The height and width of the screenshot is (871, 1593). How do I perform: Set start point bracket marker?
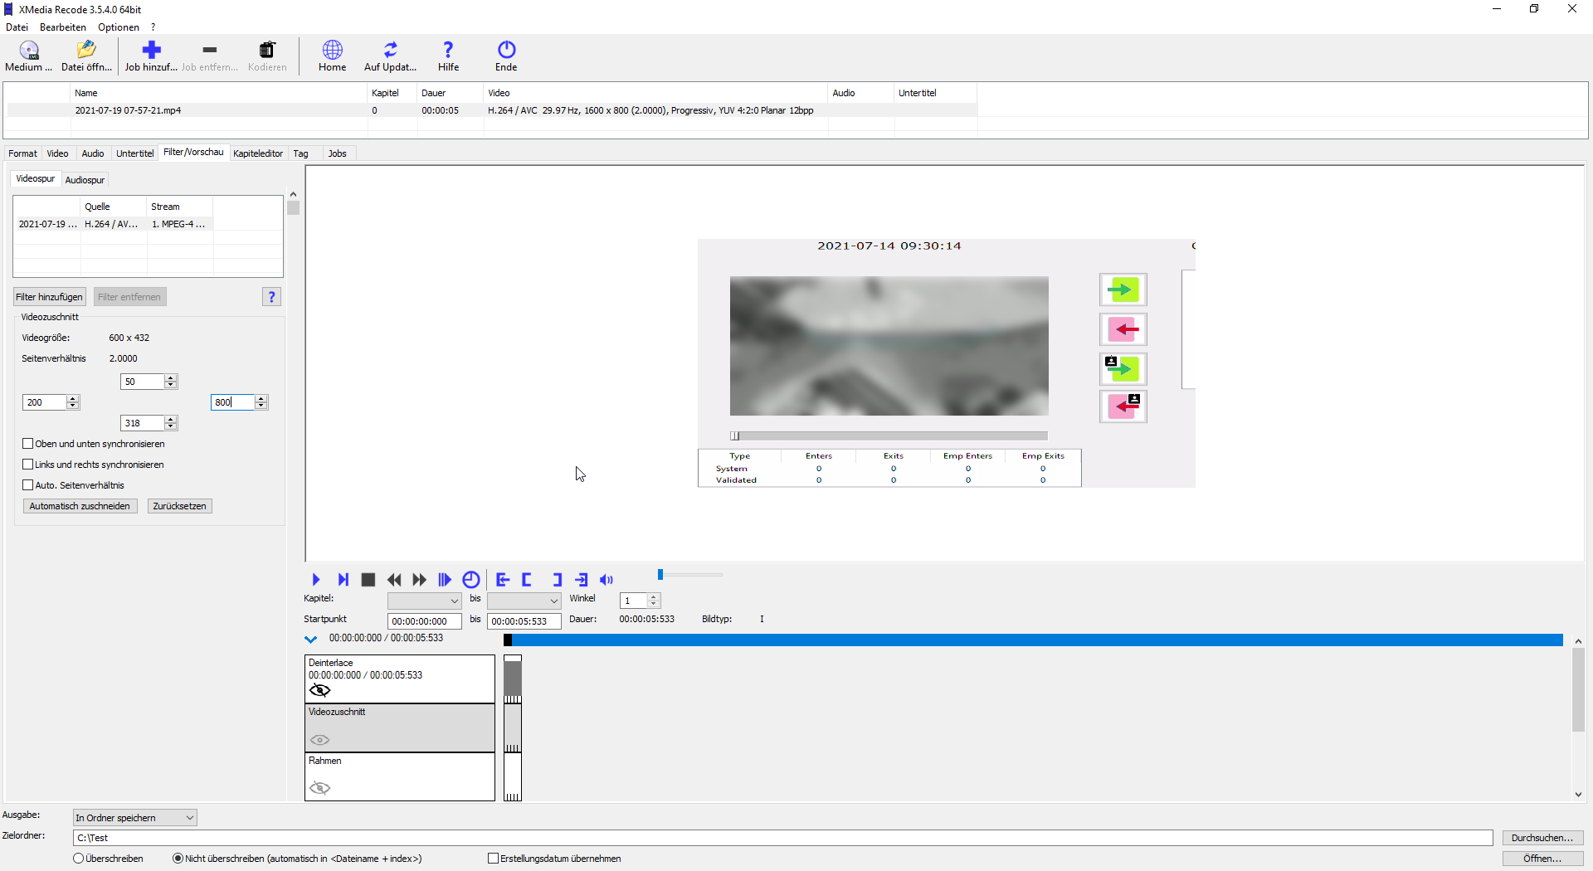pos(527,580)
